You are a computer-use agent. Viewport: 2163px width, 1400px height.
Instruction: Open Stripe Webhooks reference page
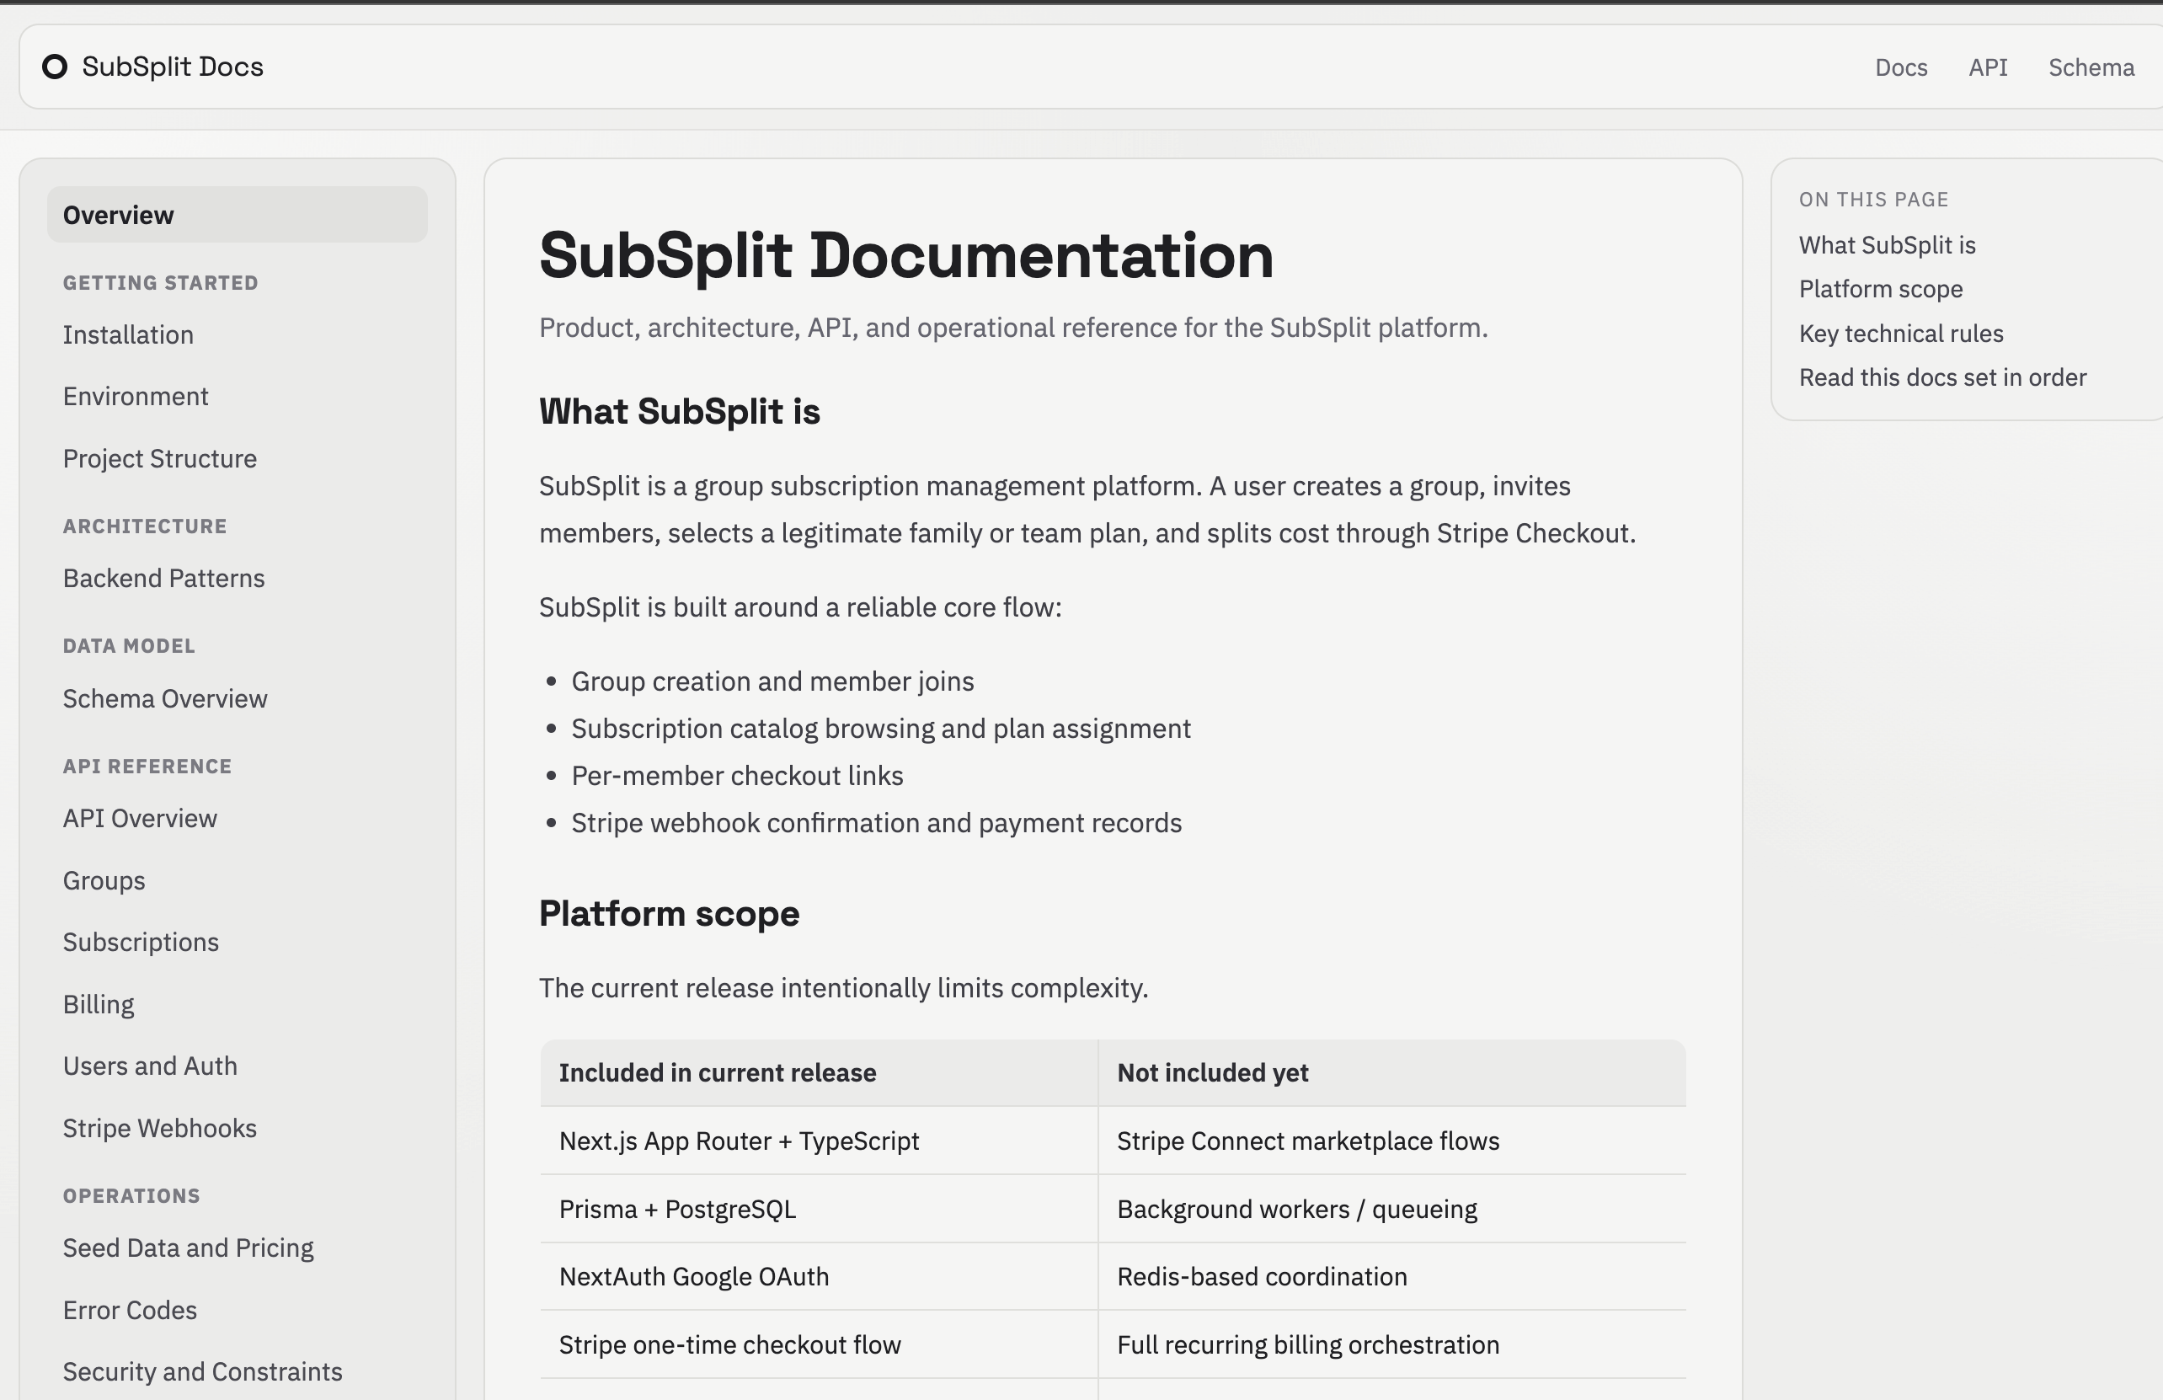[x=160, y=1127]
